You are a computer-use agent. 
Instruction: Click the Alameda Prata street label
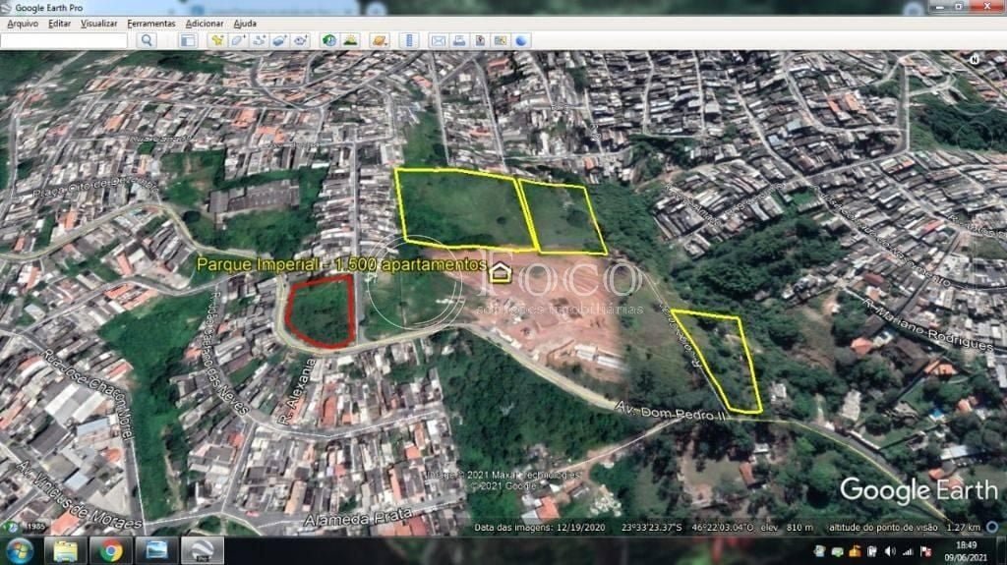point(357,518)
